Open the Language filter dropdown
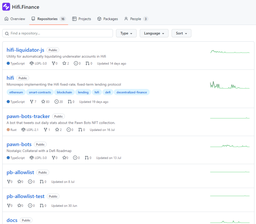256x224 pixels. coord(154,33)
